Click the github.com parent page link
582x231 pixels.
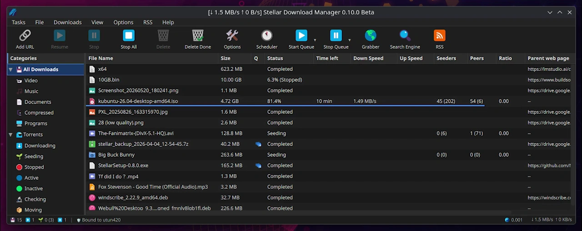click(x=549, y=166)
